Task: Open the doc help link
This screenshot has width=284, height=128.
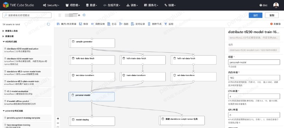Action: pyautogui.click(x=263, y=5)
